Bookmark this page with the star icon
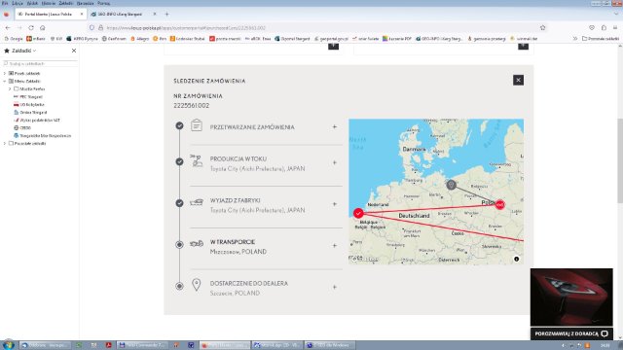This screenshot has height=350, width=623. pos(543,28)
